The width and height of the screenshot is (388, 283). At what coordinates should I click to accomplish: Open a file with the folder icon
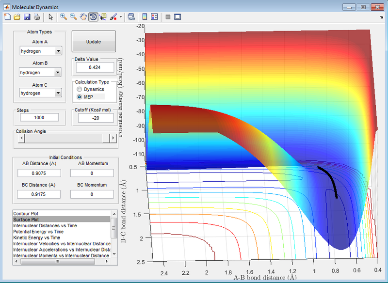[x=17, y=17]
